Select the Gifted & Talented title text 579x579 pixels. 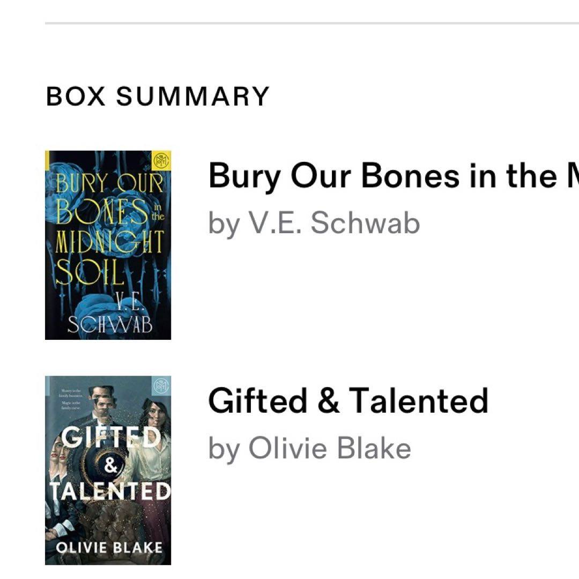[x=348, y=400]
